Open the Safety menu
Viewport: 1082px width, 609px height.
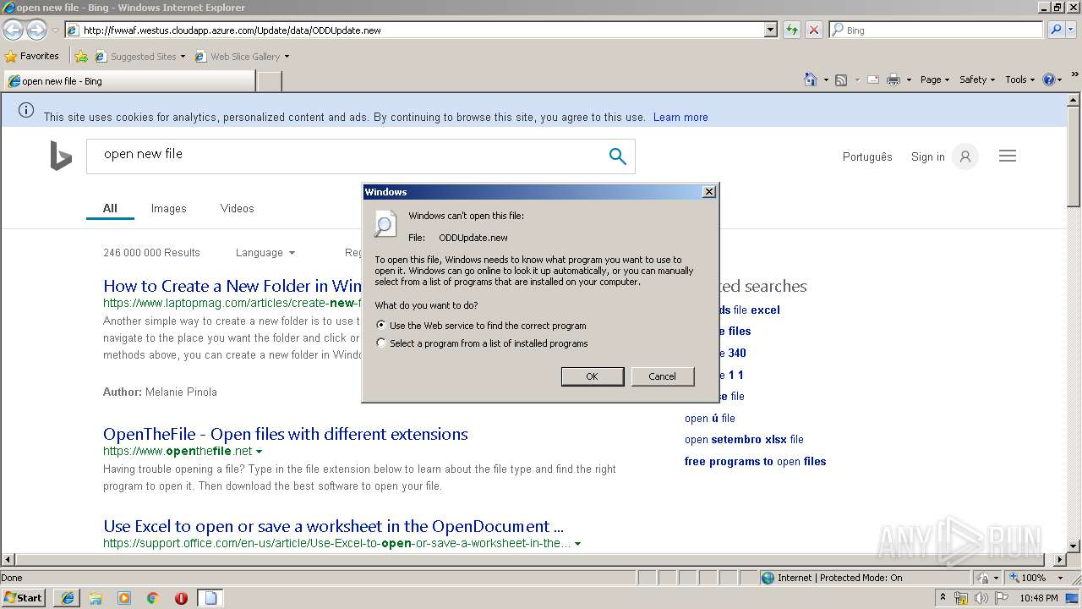976,80
